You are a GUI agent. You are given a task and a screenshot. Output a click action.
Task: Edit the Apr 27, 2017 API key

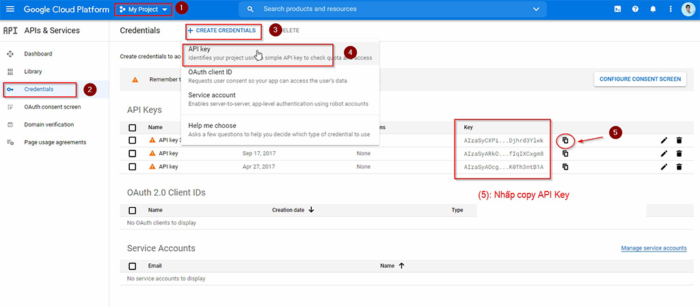tap(664, 166)
